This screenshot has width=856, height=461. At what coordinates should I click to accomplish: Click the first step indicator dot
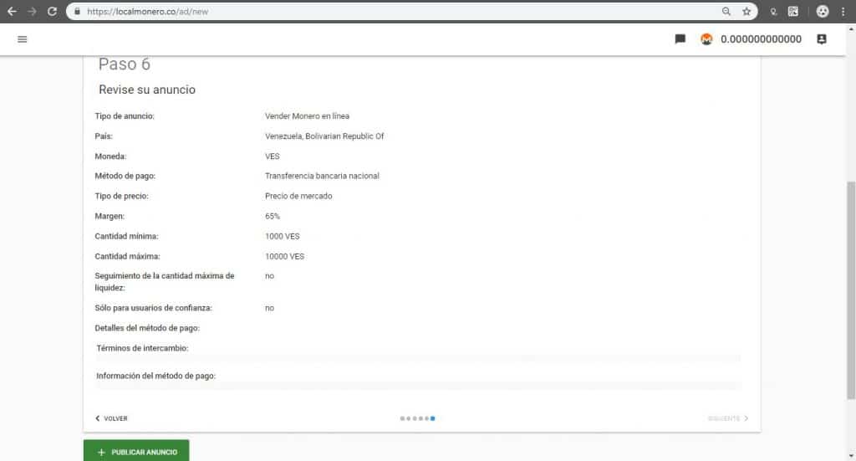point(402,418)
